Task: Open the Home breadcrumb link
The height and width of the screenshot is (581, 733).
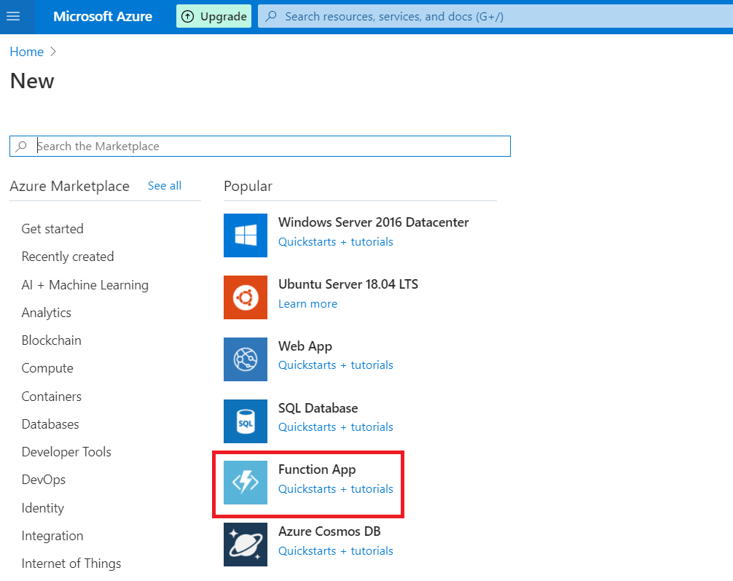Action: pos(26,51)
